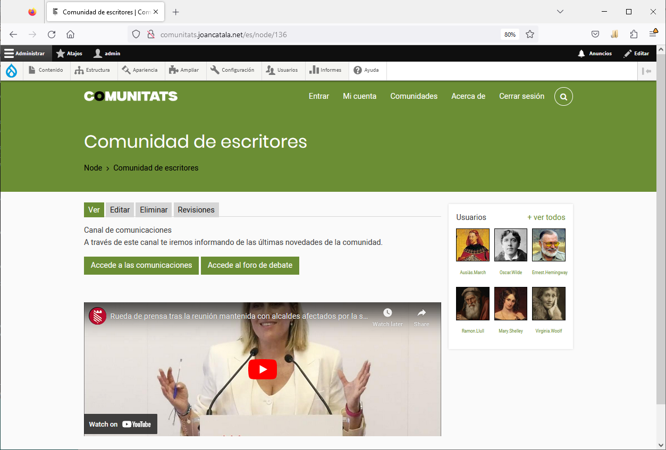Open Informes admin menu

(326, 70)
